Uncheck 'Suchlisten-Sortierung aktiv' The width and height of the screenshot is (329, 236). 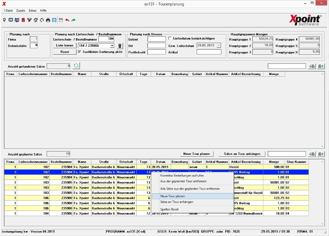[x=79, y=52]
